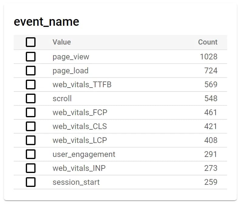Viewport: 242px width, 206px height.
Task: Click the page_view value text
Action: 71,57
